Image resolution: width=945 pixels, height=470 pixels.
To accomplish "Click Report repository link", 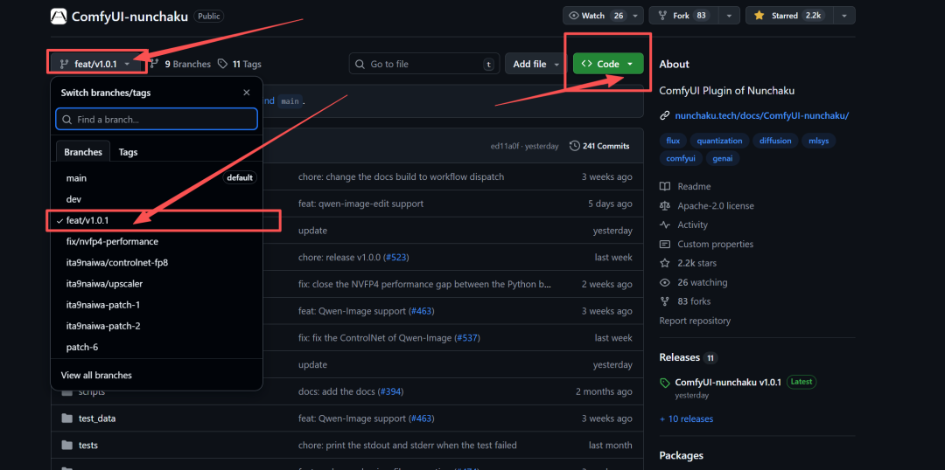I will click(x=695, y=321).
